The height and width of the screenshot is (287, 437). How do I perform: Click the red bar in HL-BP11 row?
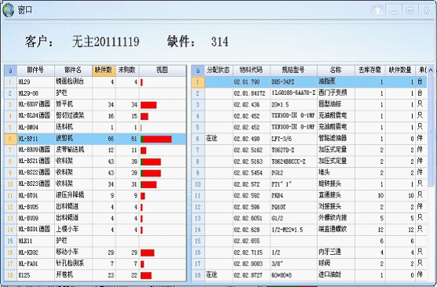point(156,140)
